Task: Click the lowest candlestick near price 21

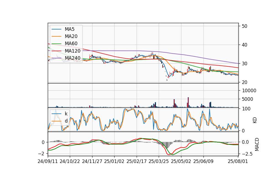Action: 167,80
